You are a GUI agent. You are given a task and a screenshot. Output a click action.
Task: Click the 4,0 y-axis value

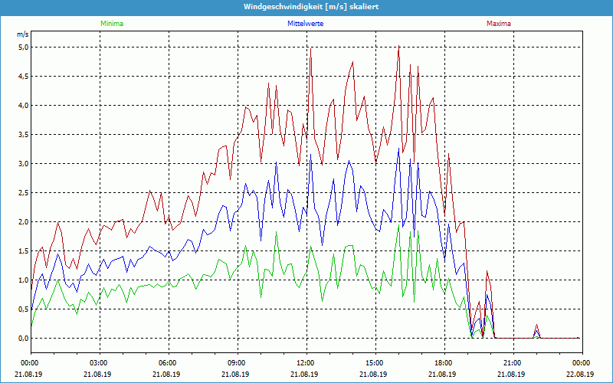click(24, 106)
